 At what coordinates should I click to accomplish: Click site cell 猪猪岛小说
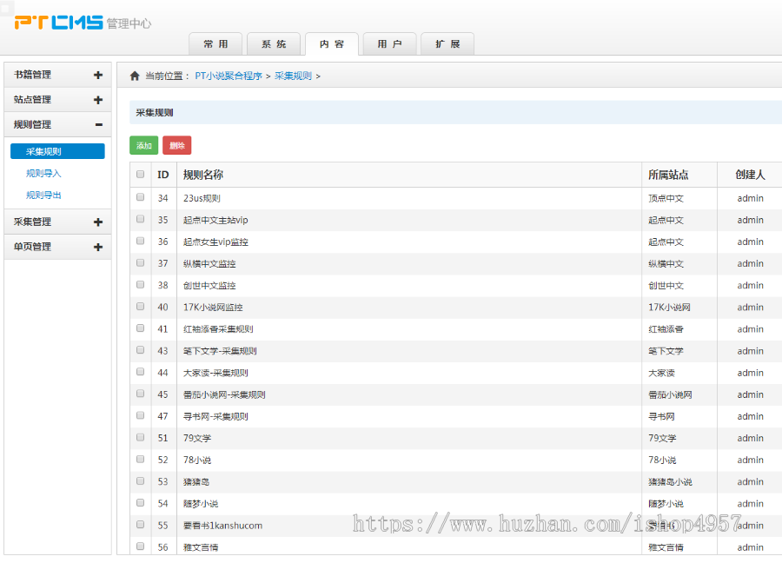(x=670, y=482)
